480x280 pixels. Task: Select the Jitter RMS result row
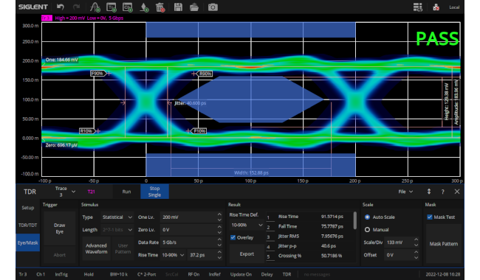309,236
